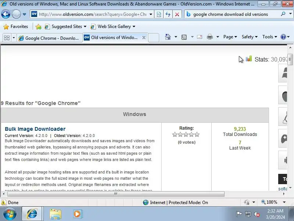
Task: Open the Windows Start menu orb
Action: click(x=10, y=214)
